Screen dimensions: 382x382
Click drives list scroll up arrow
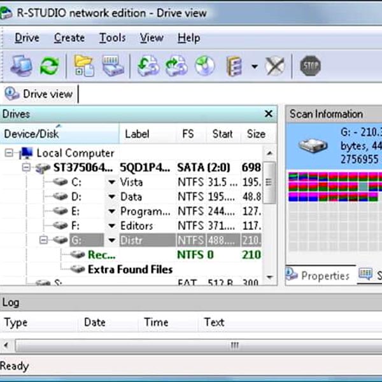click(269, 153)
